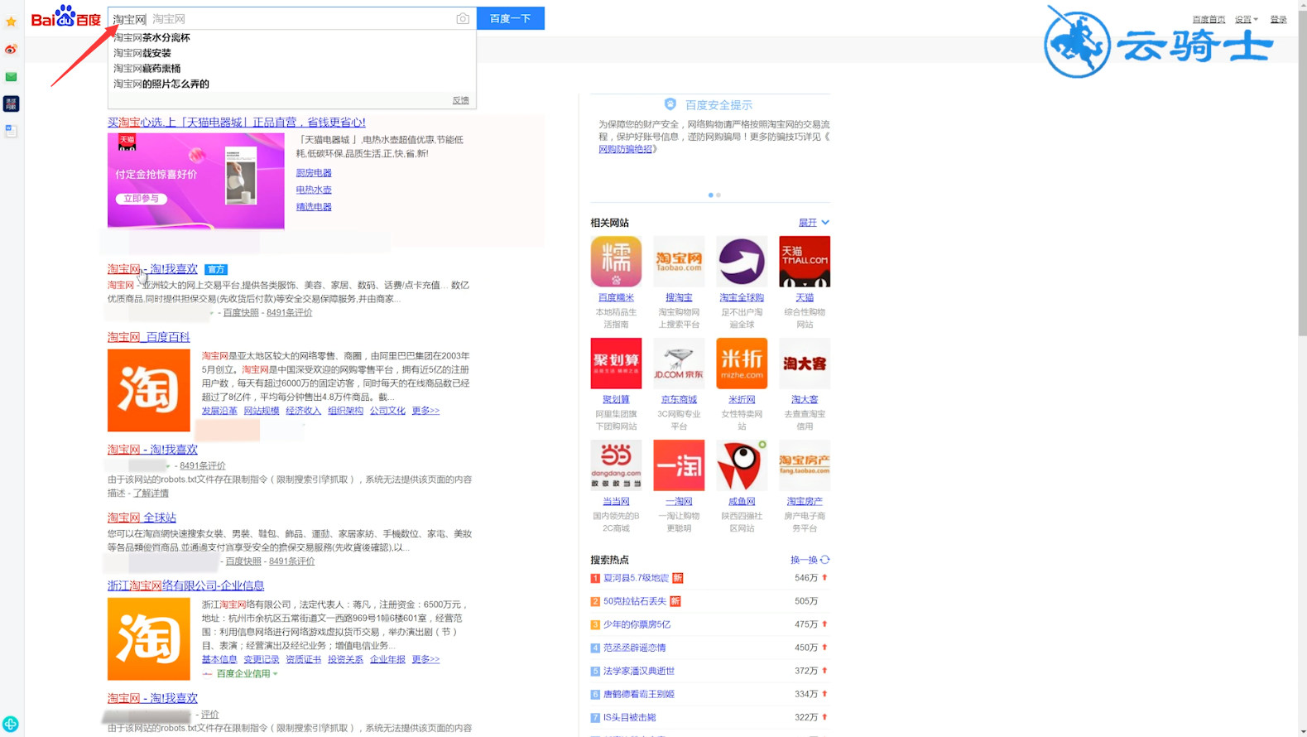Image resolution: width=1307 pixels, height=737 pixels.
Task: Open hot search 50克拉钻石丢失
Action: click(634, 601)
